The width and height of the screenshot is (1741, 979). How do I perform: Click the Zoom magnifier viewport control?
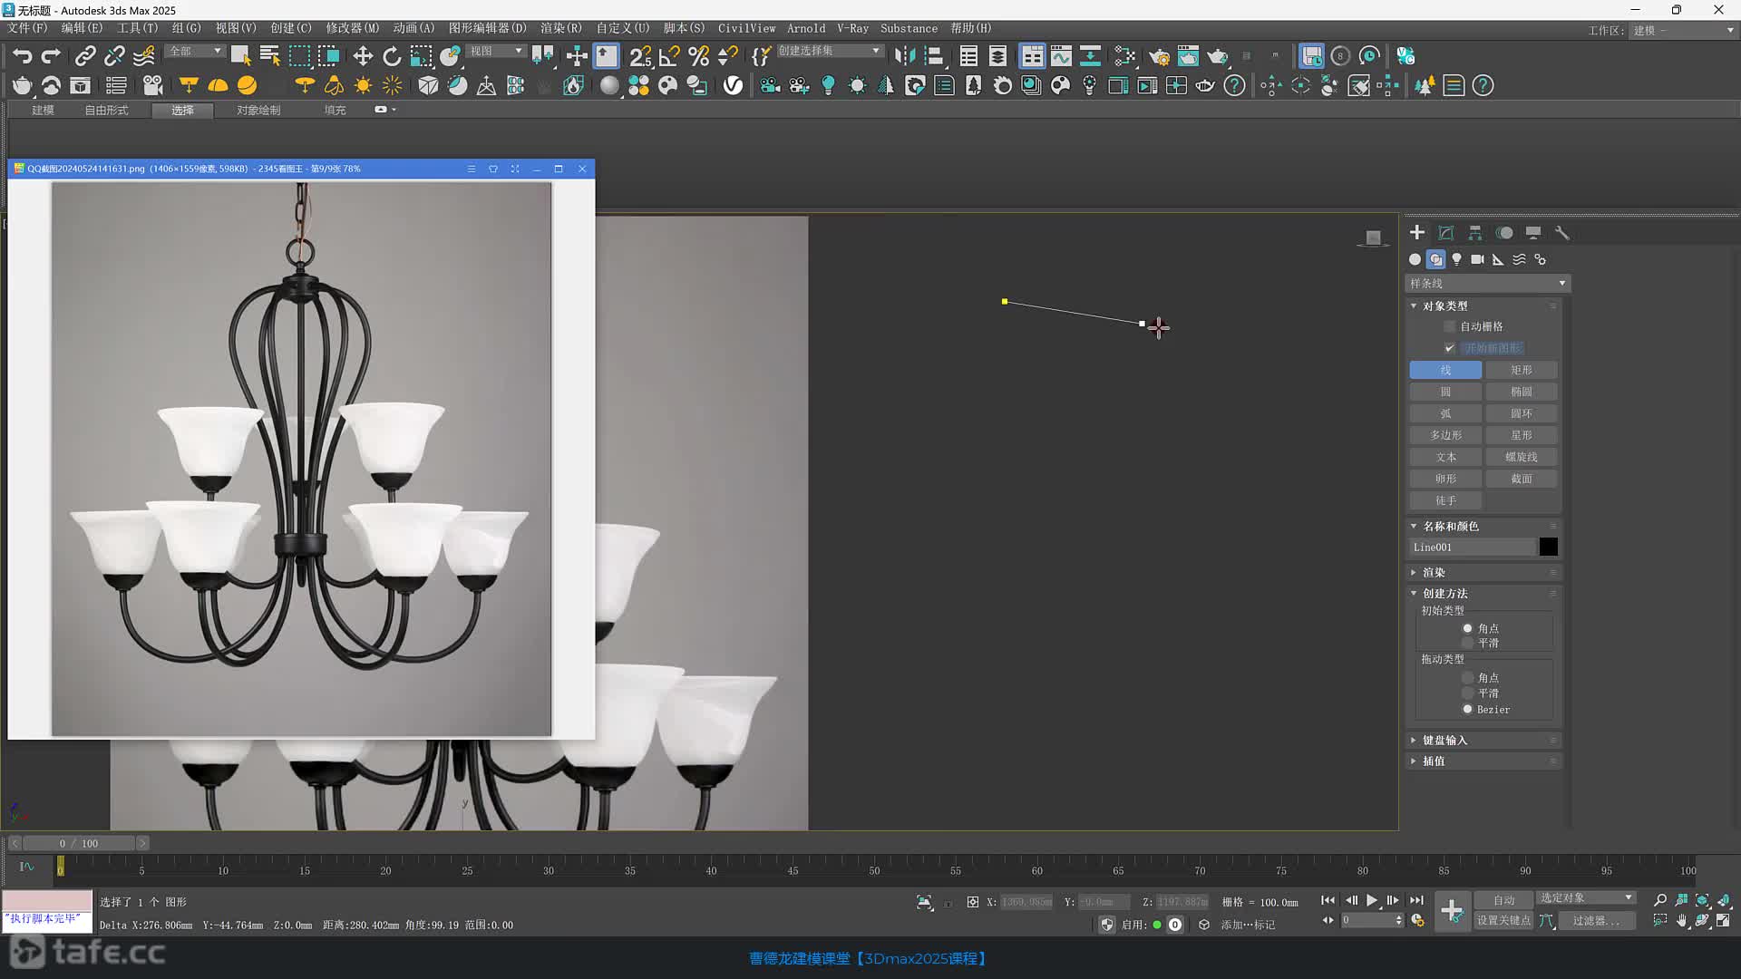coord(1660,900)
